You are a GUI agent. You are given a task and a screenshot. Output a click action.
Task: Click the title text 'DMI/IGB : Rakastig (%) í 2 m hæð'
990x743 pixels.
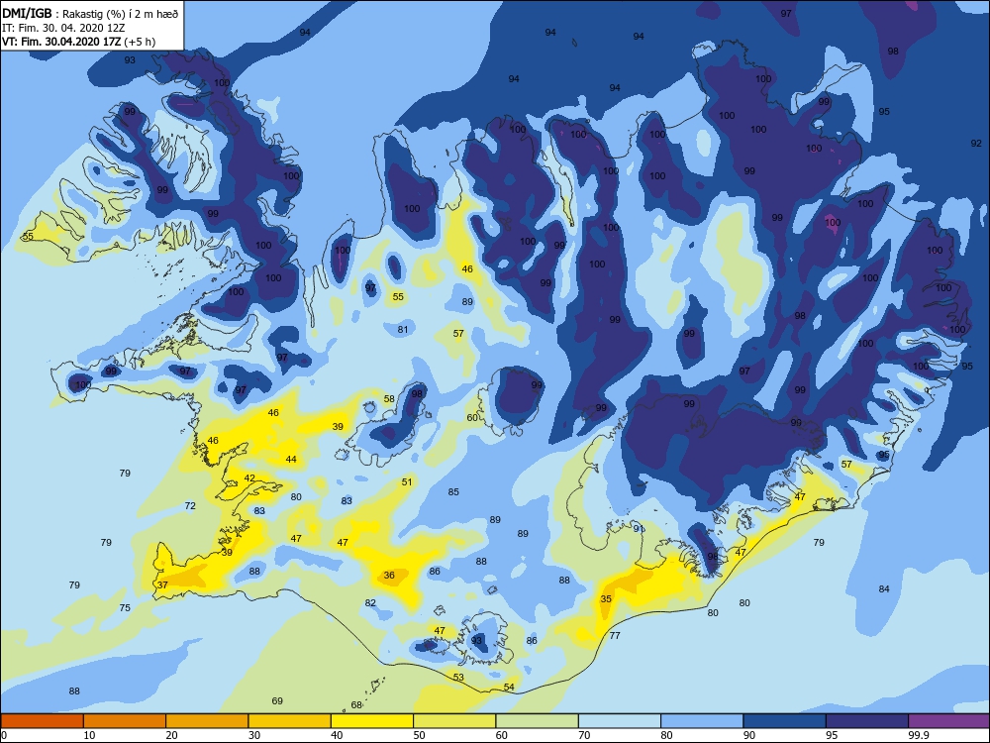[x=90, y=13]
